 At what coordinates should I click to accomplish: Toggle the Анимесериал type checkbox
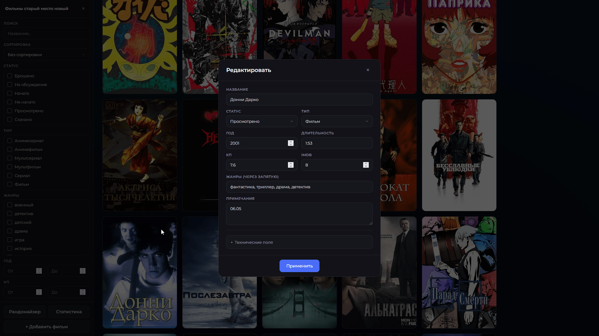click(x=10, y=141)
